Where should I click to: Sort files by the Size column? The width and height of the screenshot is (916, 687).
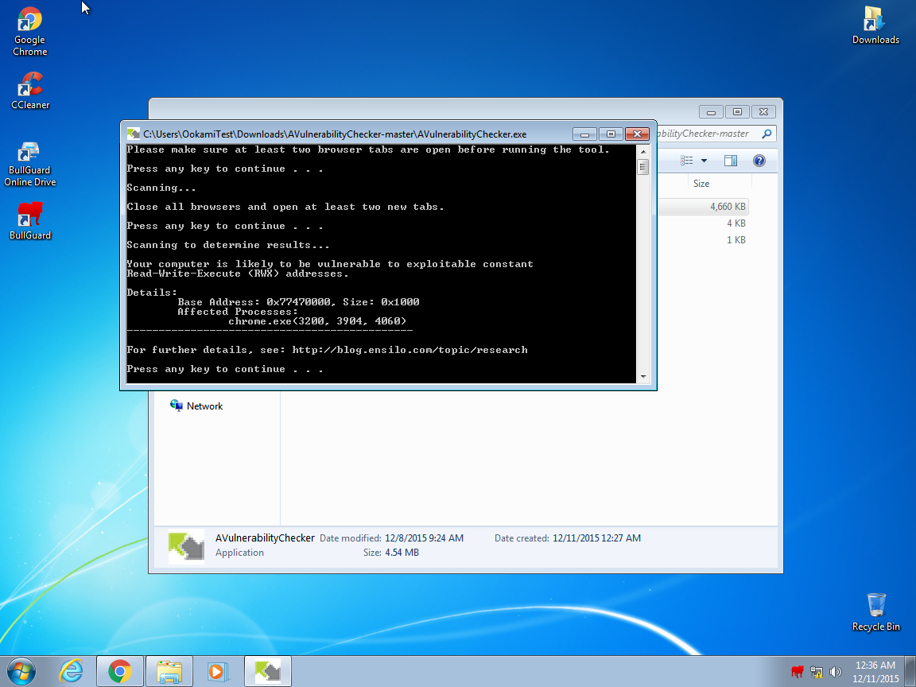(x=701, y=184)
